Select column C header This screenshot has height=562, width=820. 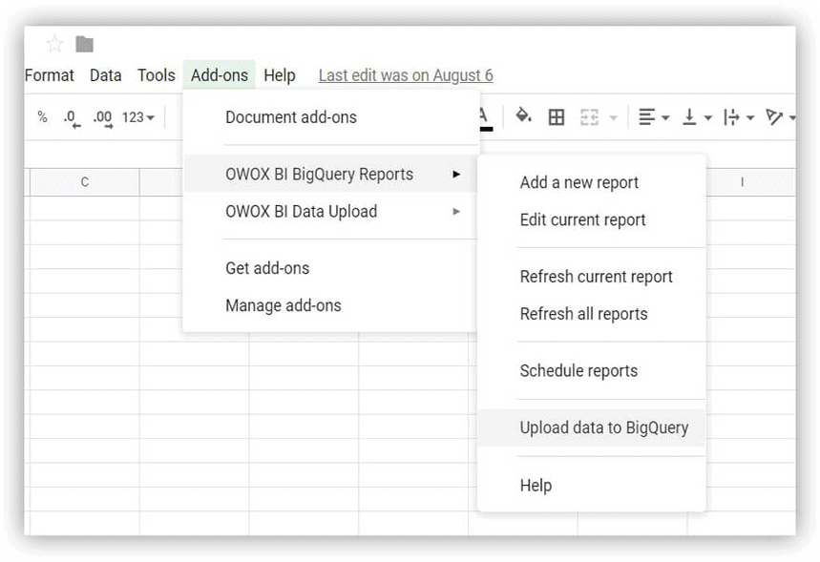coord(85,182)
